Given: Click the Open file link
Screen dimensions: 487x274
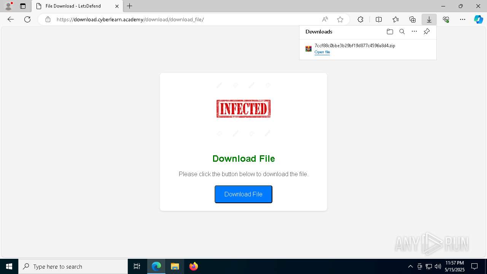Looking at the screenshot, I should 322,52.
